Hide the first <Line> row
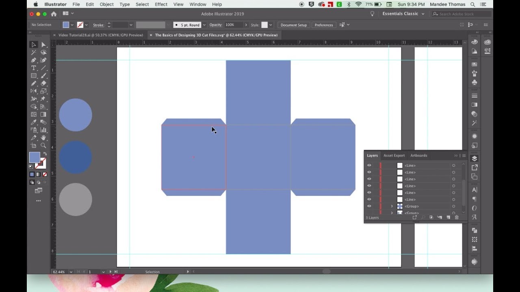The height and width of the screenshot is (292, 520). tap(369, 165)
